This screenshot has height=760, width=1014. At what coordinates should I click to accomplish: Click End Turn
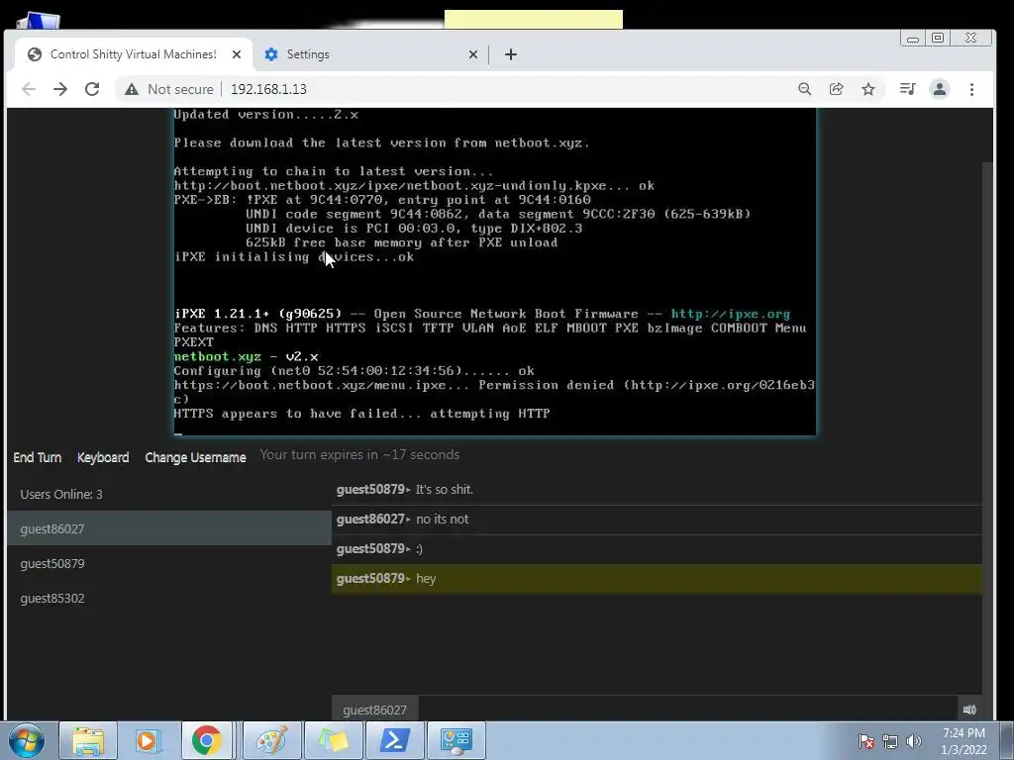(38, 457)
